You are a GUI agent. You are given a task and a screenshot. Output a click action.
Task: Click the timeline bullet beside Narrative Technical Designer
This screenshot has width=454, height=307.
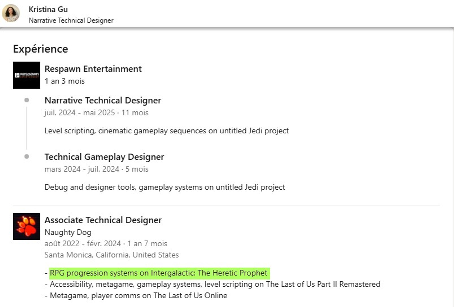[27, 100]
